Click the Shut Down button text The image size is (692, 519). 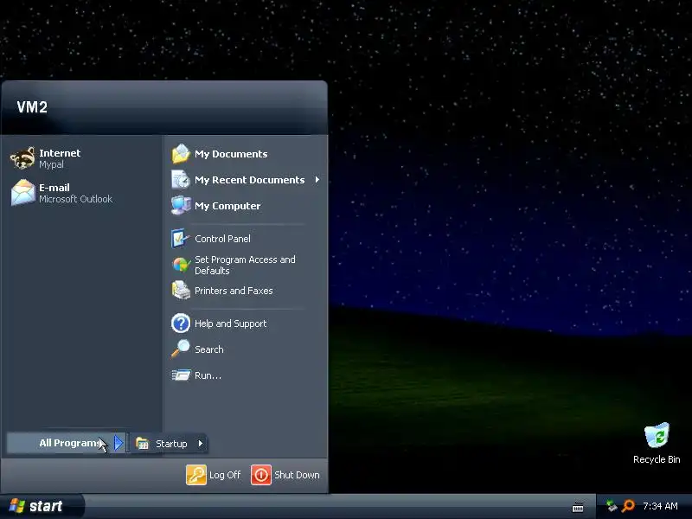pyautogui.click(x=297, y=475)
